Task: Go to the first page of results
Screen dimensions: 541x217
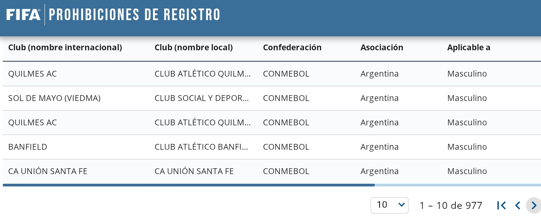Action: [x=501, y=205]
